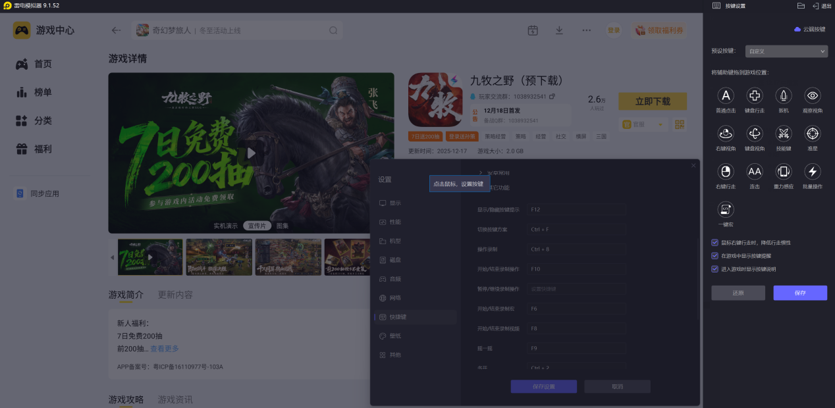
Task: Select the 右键行走 mouse walk icon
Action: [x=726, y=172]
